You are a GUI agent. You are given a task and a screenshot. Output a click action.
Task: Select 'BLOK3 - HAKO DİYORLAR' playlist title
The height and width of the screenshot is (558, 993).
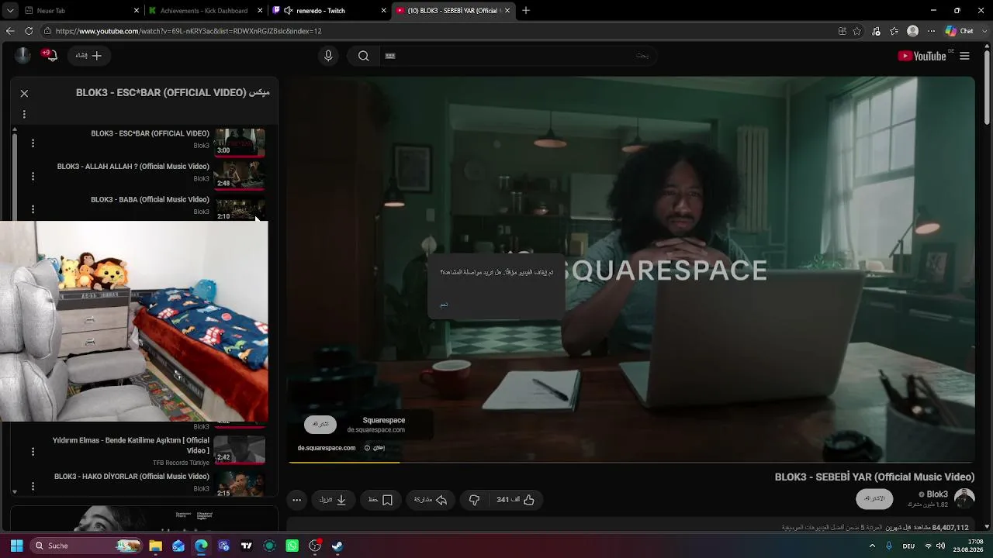pyautogui.click(x=132, y=477)
